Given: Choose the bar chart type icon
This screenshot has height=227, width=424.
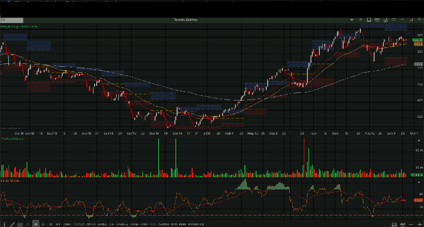Looking at the screenshot, I should pos(403,224).
